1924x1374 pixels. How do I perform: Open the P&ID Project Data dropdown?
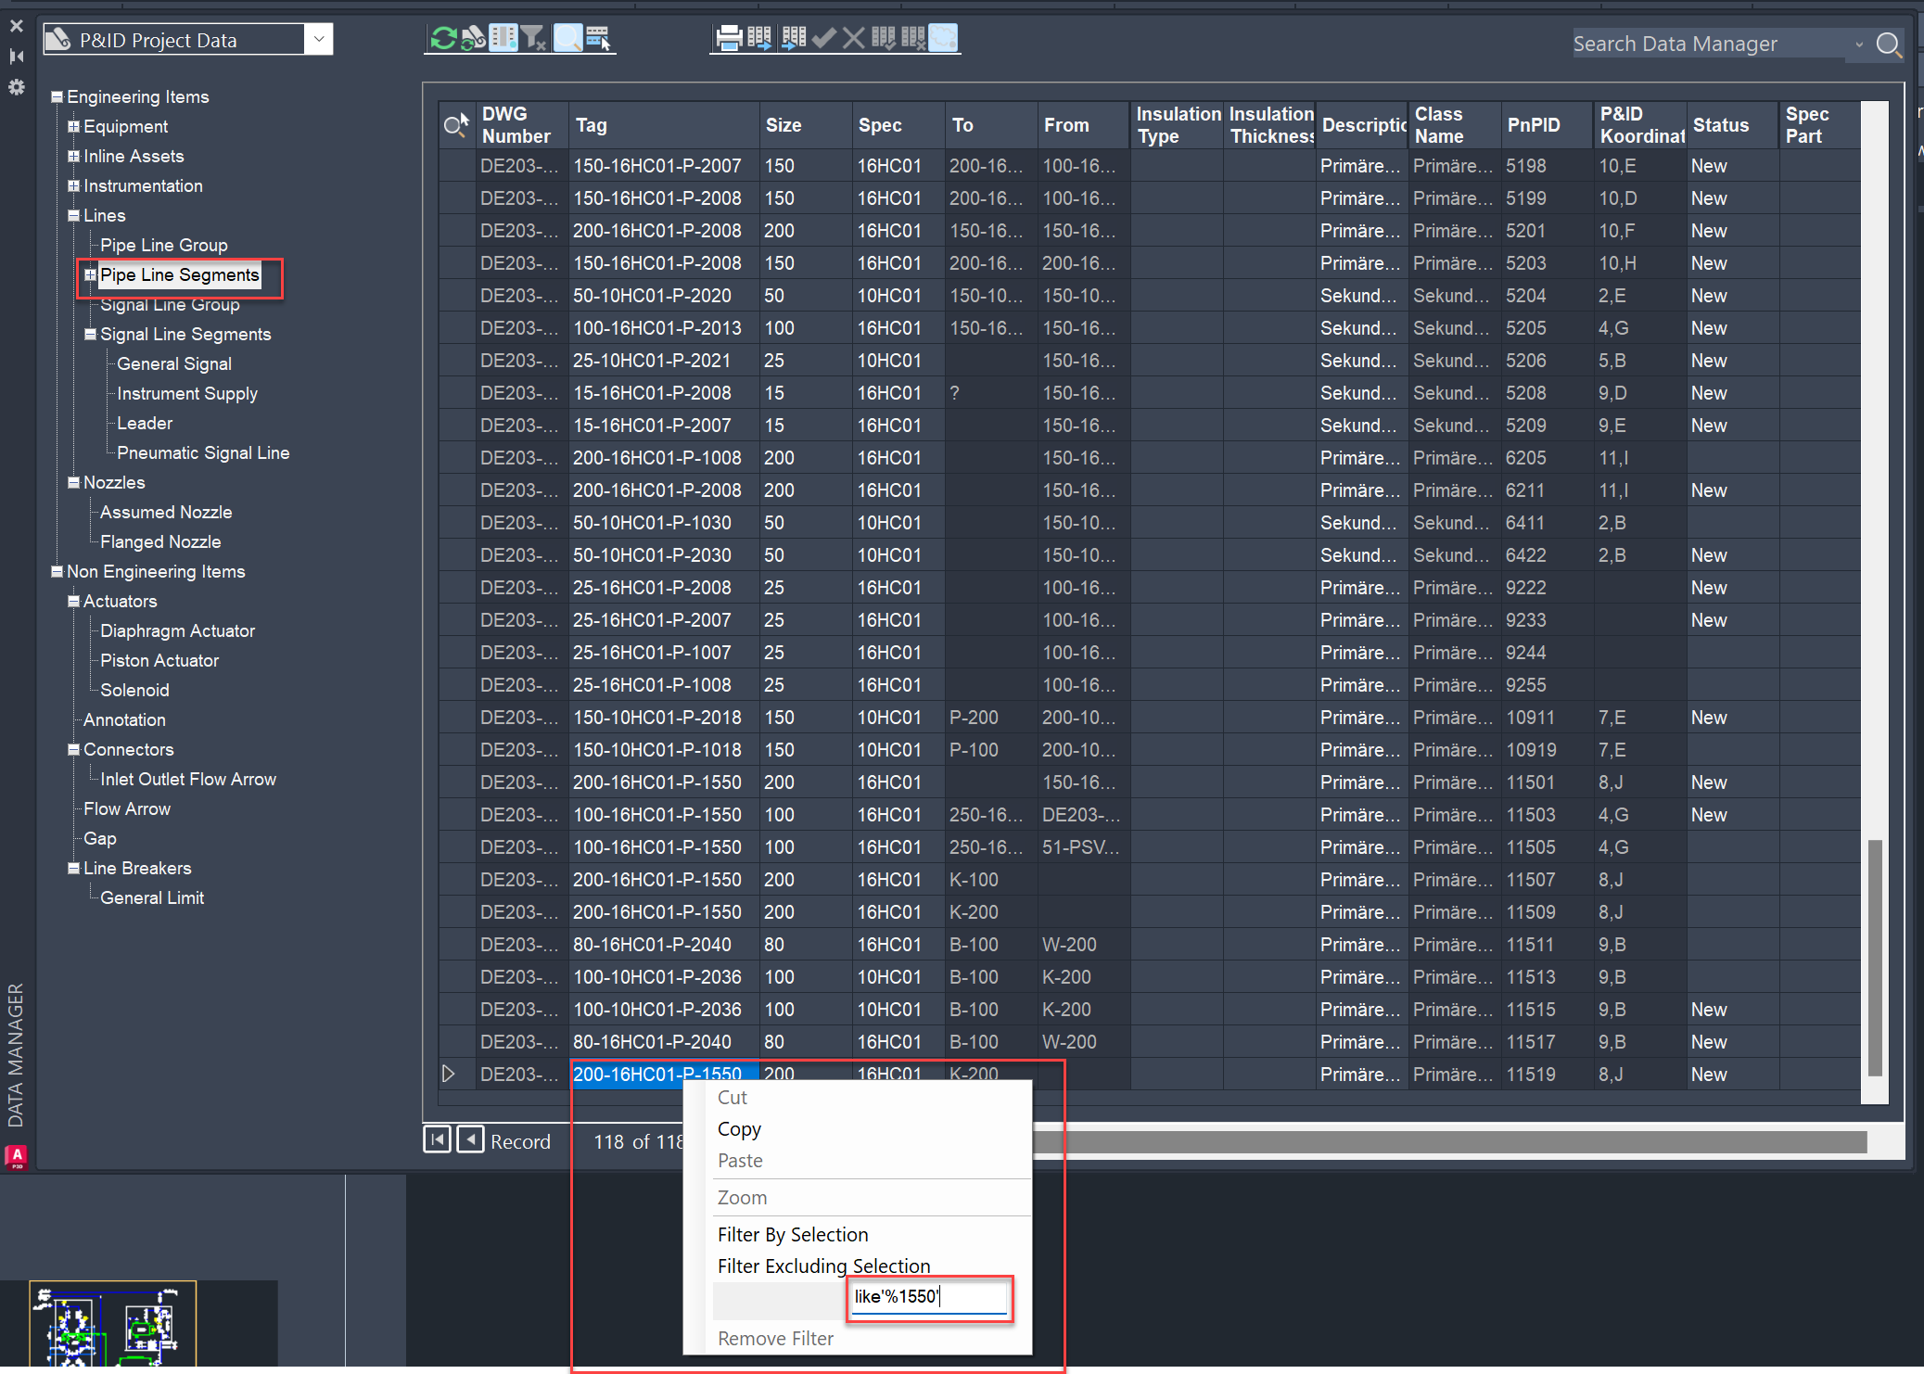pos(318,39)
